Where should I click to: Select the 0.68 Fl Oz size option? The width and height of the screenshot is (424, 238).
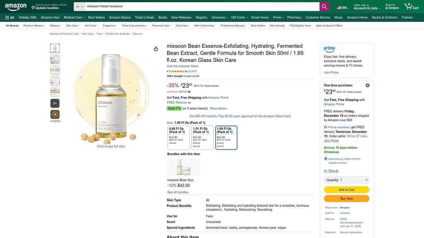178,136
